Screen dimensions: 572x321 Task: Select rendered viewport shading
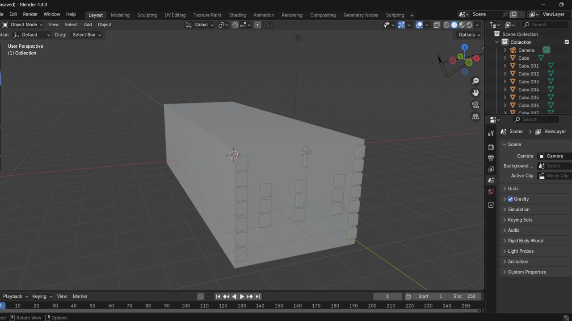tap(469, 25)
